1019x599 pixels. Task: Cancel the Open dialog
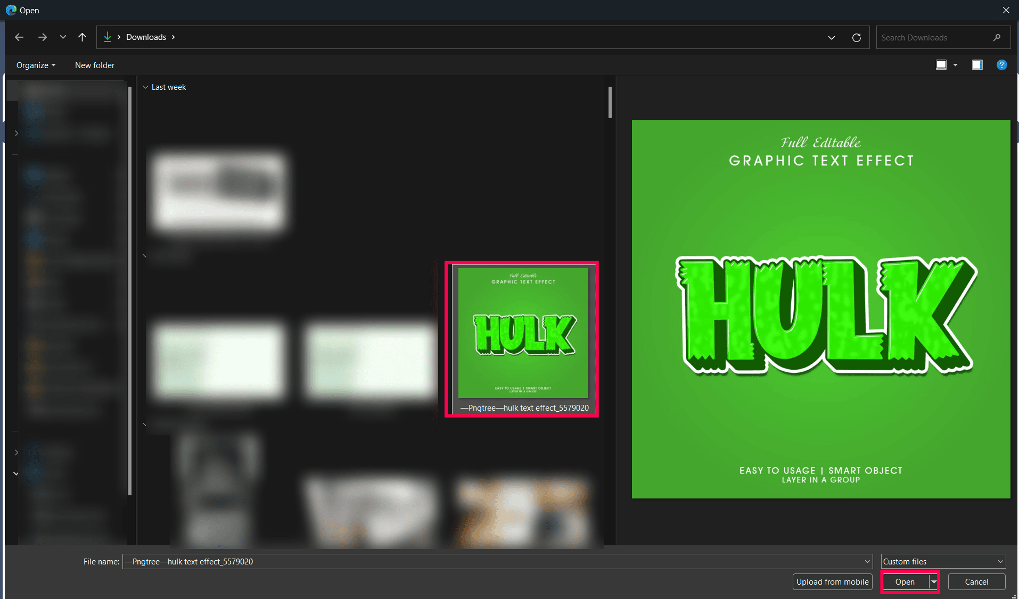[977, 582]
